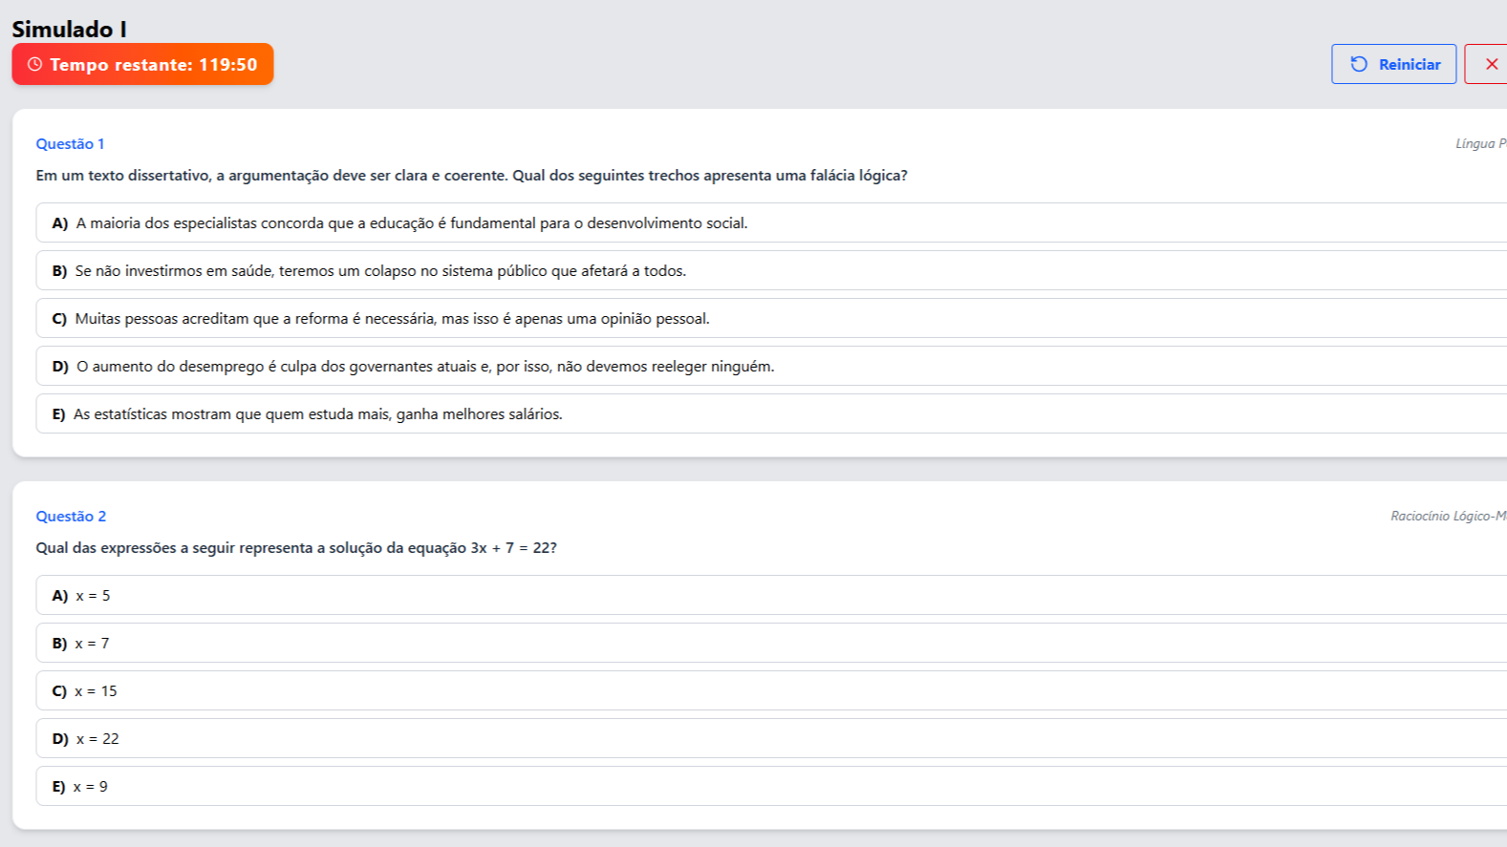Click the Simulado I page title

69,30
